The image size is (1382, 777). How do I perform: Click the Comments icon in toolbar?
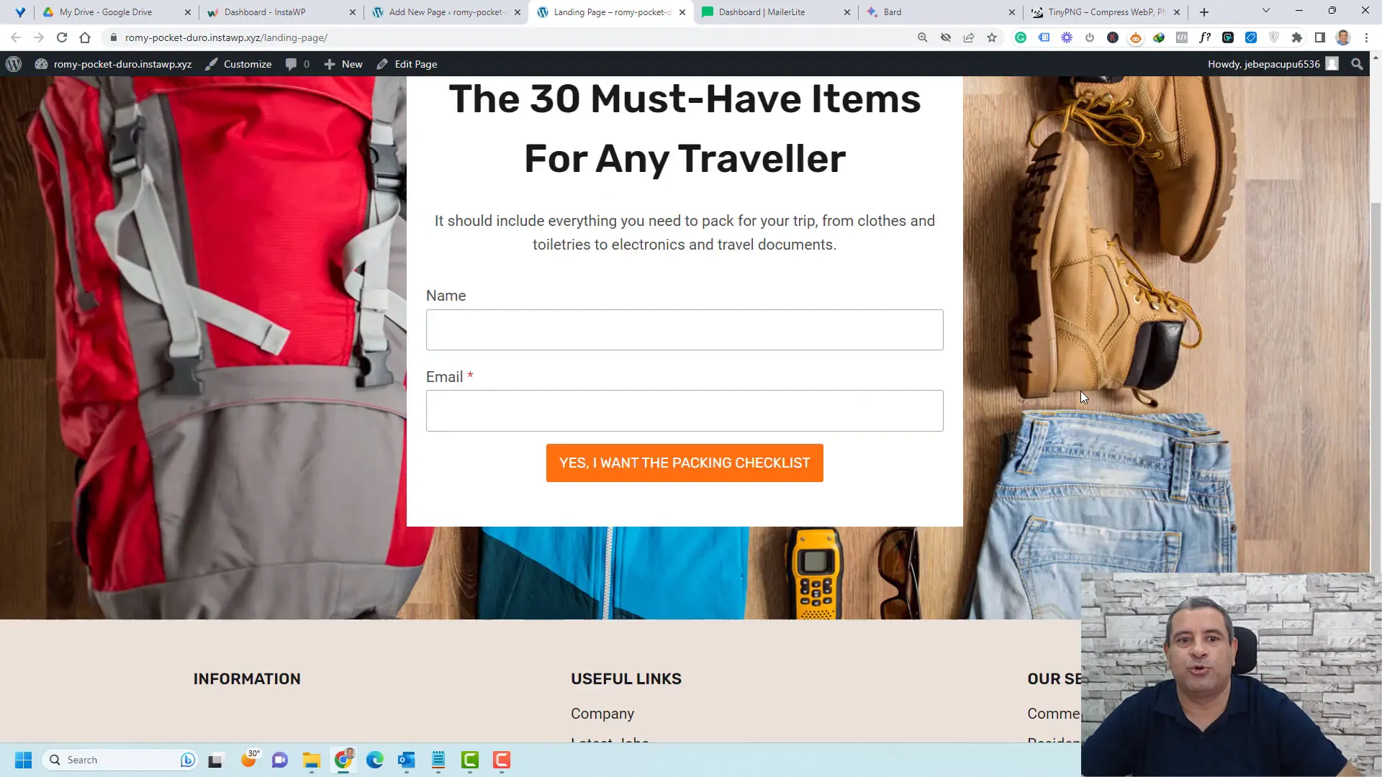(x=292, y=63)
